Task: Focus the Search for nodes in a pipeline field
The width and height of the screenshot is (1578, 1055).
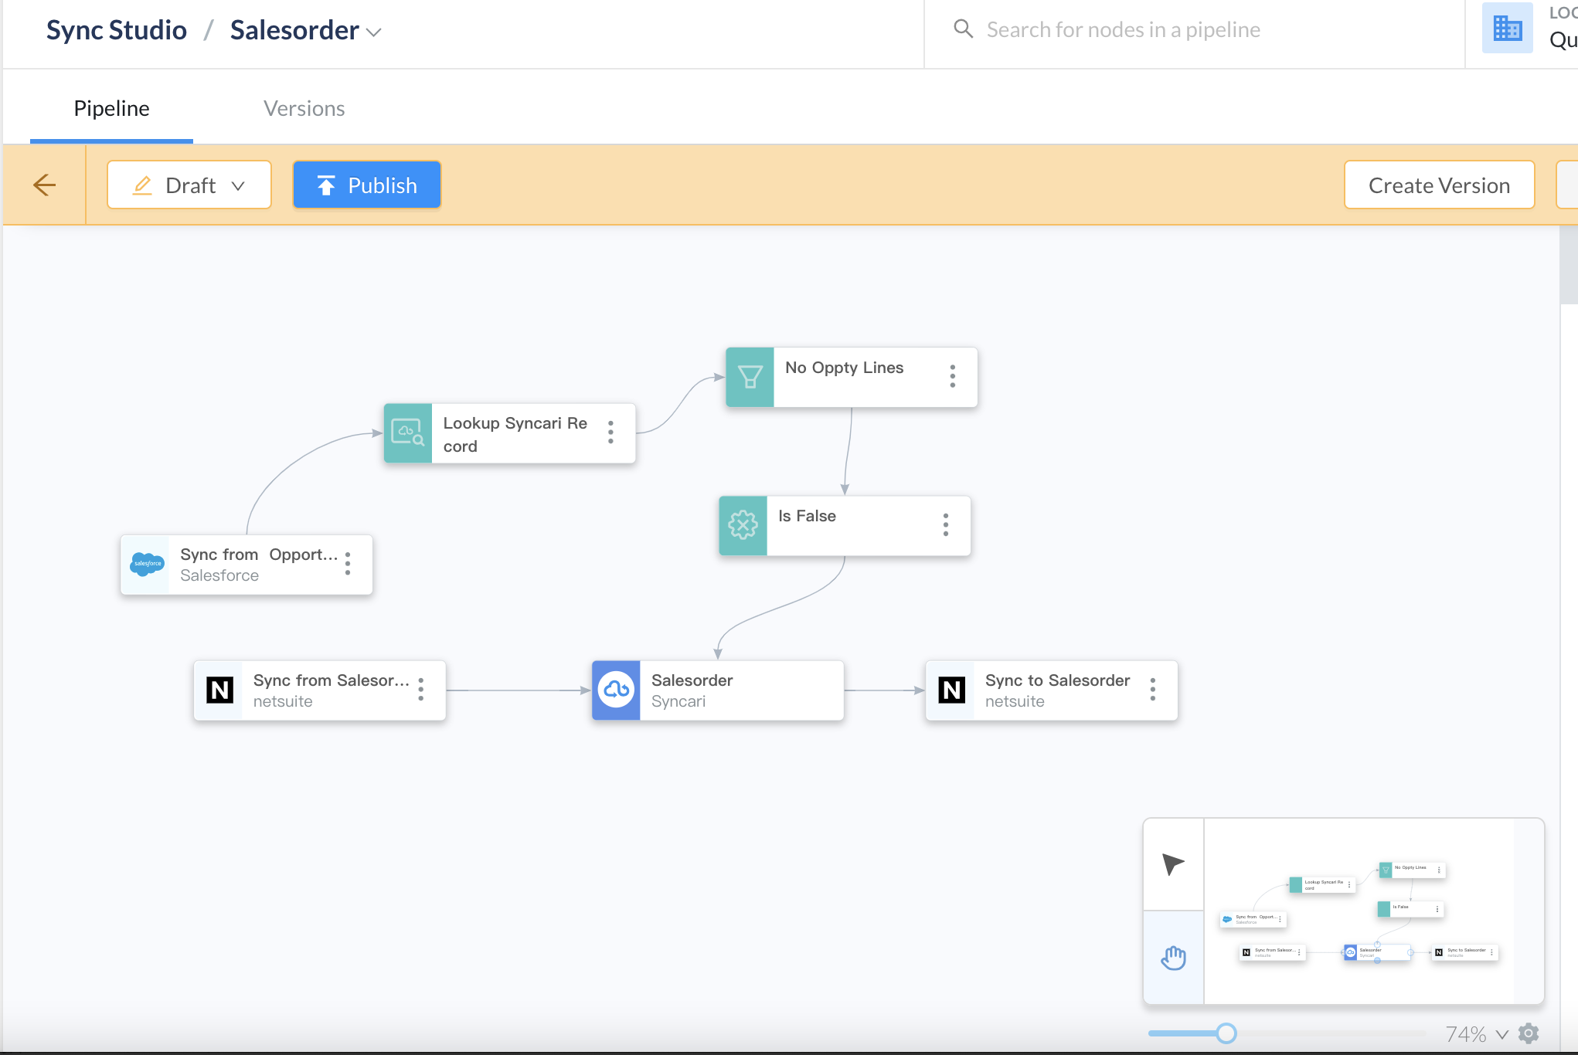Action: click(1194, 29)
